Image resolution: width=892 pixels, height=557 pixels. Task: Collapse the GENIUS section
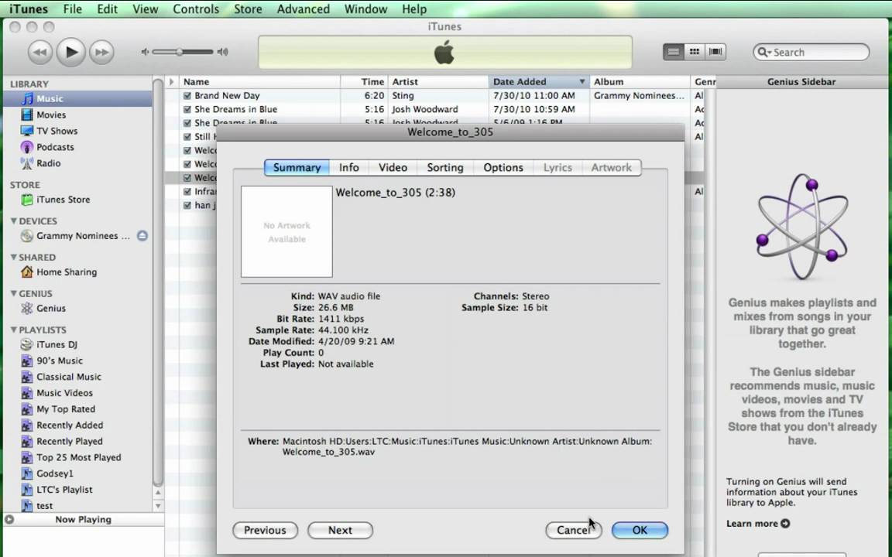[14, 294]
